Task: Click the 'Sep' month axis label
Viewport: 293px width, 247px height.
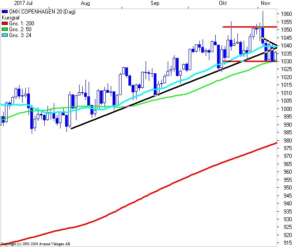Action: pyautogui.click(x=155, y=3)
